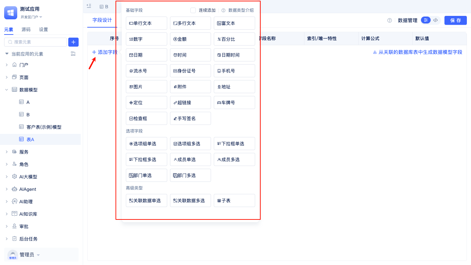
Task: Insert a 日期 field
Action: 147,55
